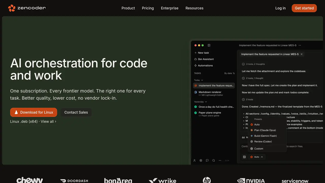Click the Contact Sales button
The height and width of the screenshot is (183, 325).
[x=76, y=112]
